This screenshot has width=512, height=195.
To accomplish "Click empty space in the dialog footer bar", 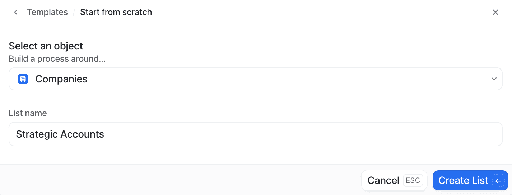I will tap(180, 180).
